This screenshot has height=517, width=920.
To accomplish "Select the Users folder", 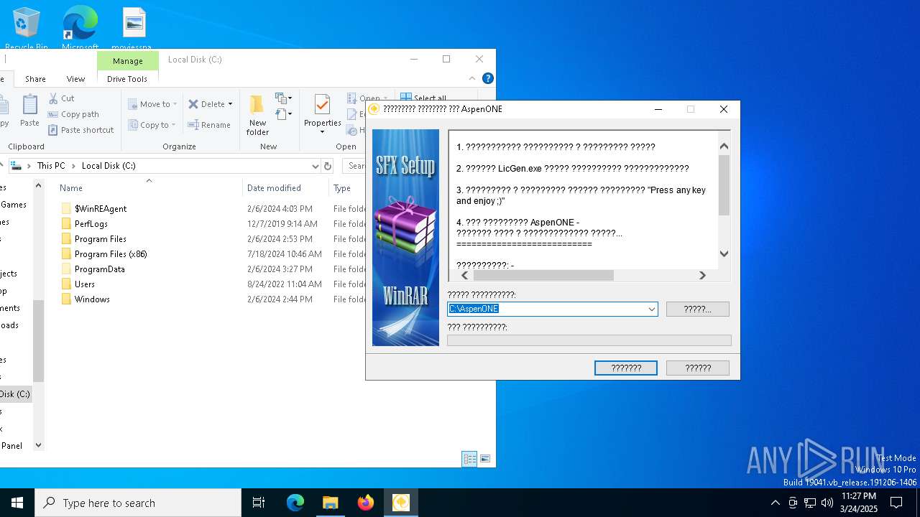I will (85, 284).
